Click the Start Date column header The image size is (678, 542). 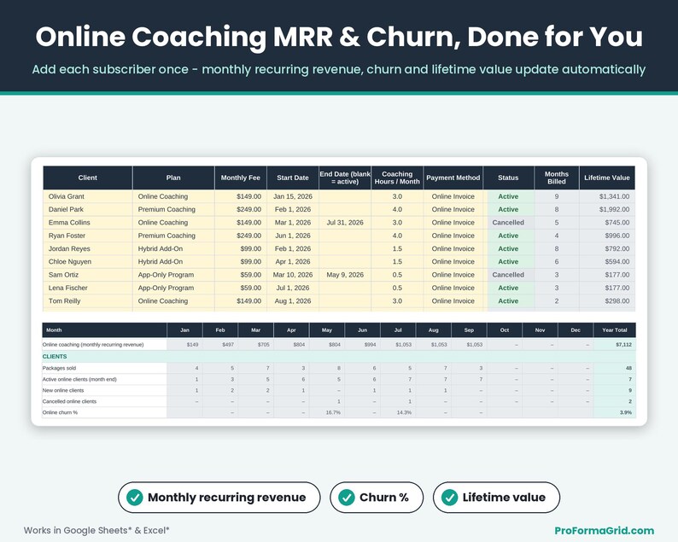[x=293, y=178]
